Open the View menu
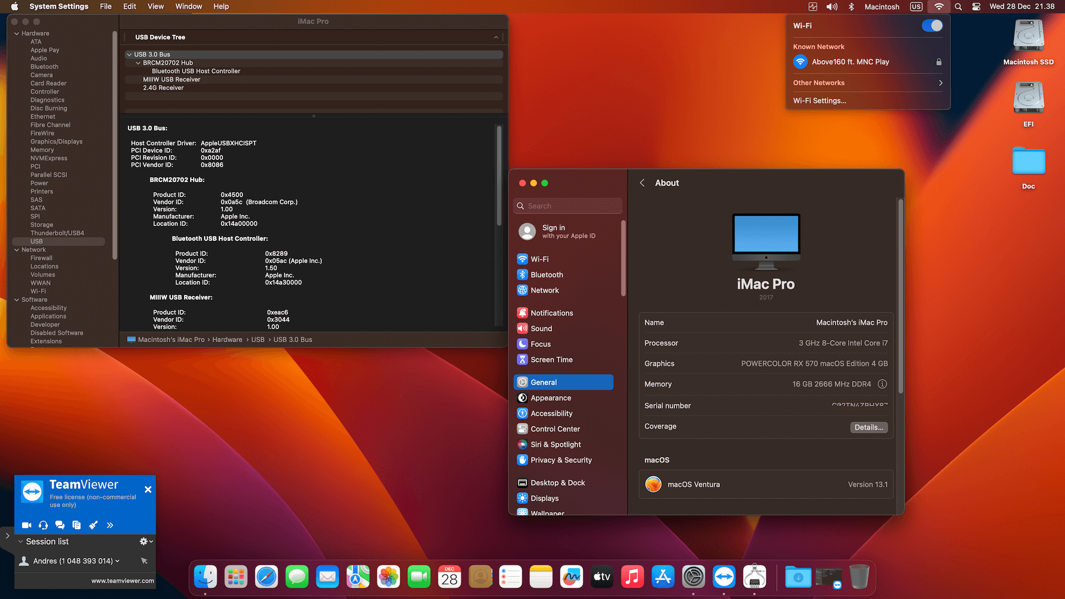Viewport: 1065px width, 599px height. [155, 7]
